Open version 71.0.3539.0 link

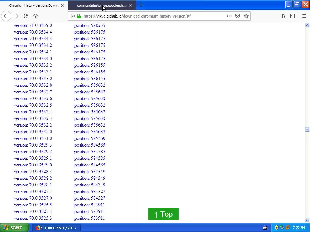coord(33,25)
